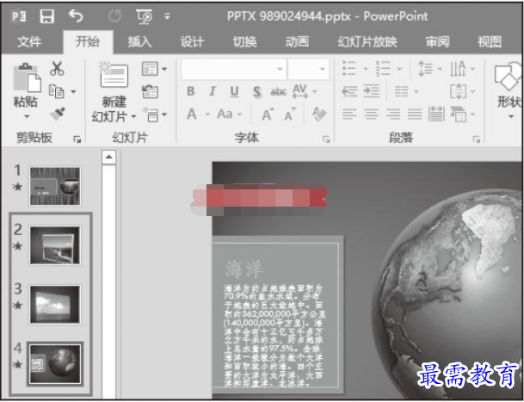Click the thumbnail pane scroll up arrow
Image resolution: width=524 pixels, height=402 pixels.
109,157
